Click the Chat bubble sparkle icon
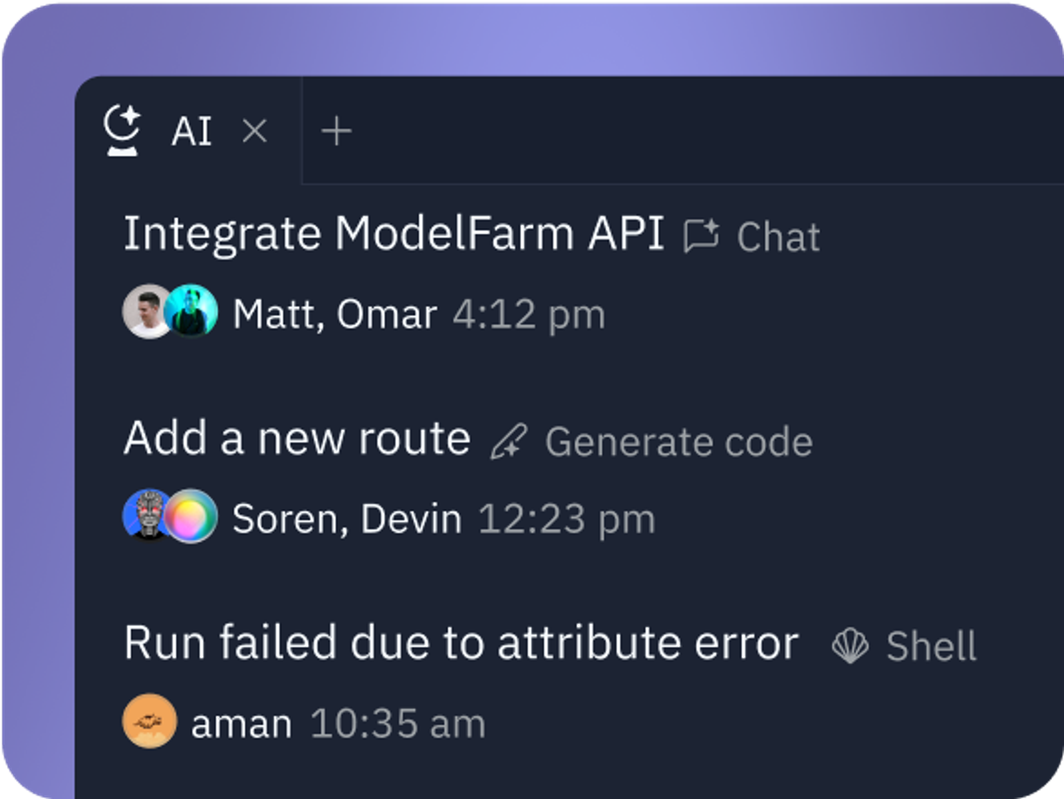 click(702, 236)
